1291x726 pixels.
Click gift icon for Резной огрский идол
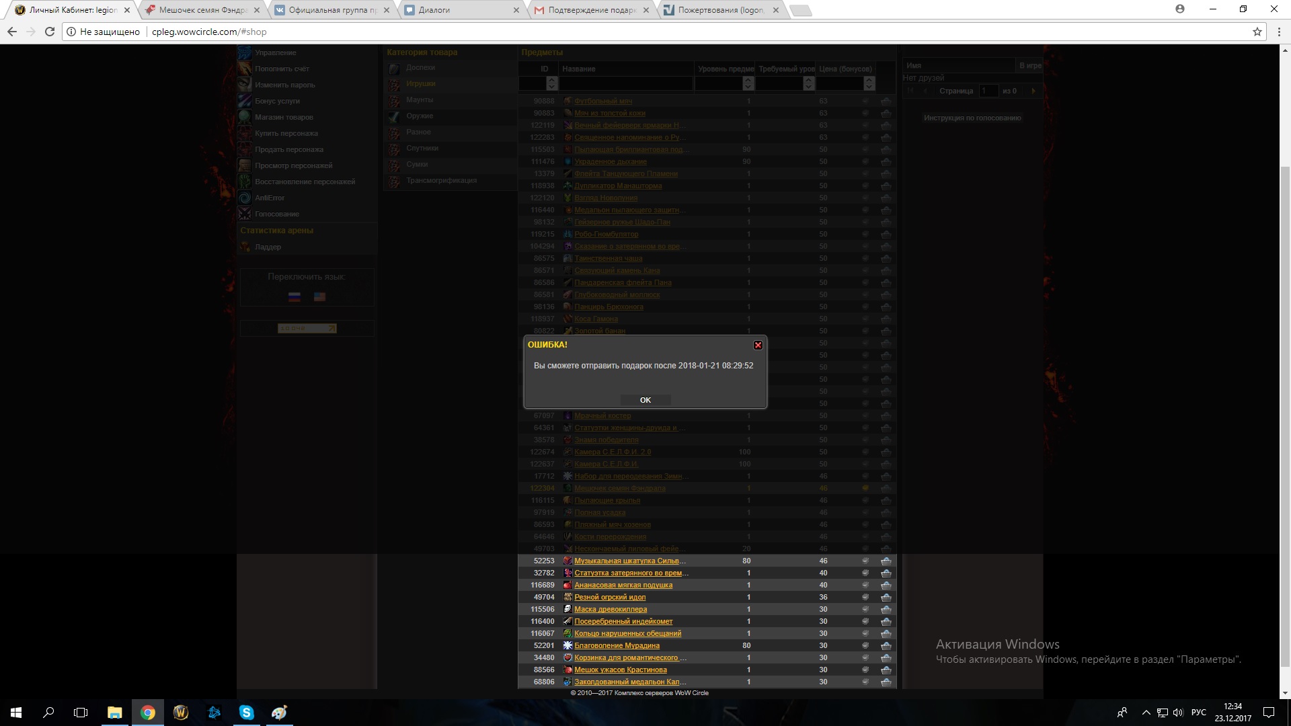pyautogui.click(x=865, y=598)
